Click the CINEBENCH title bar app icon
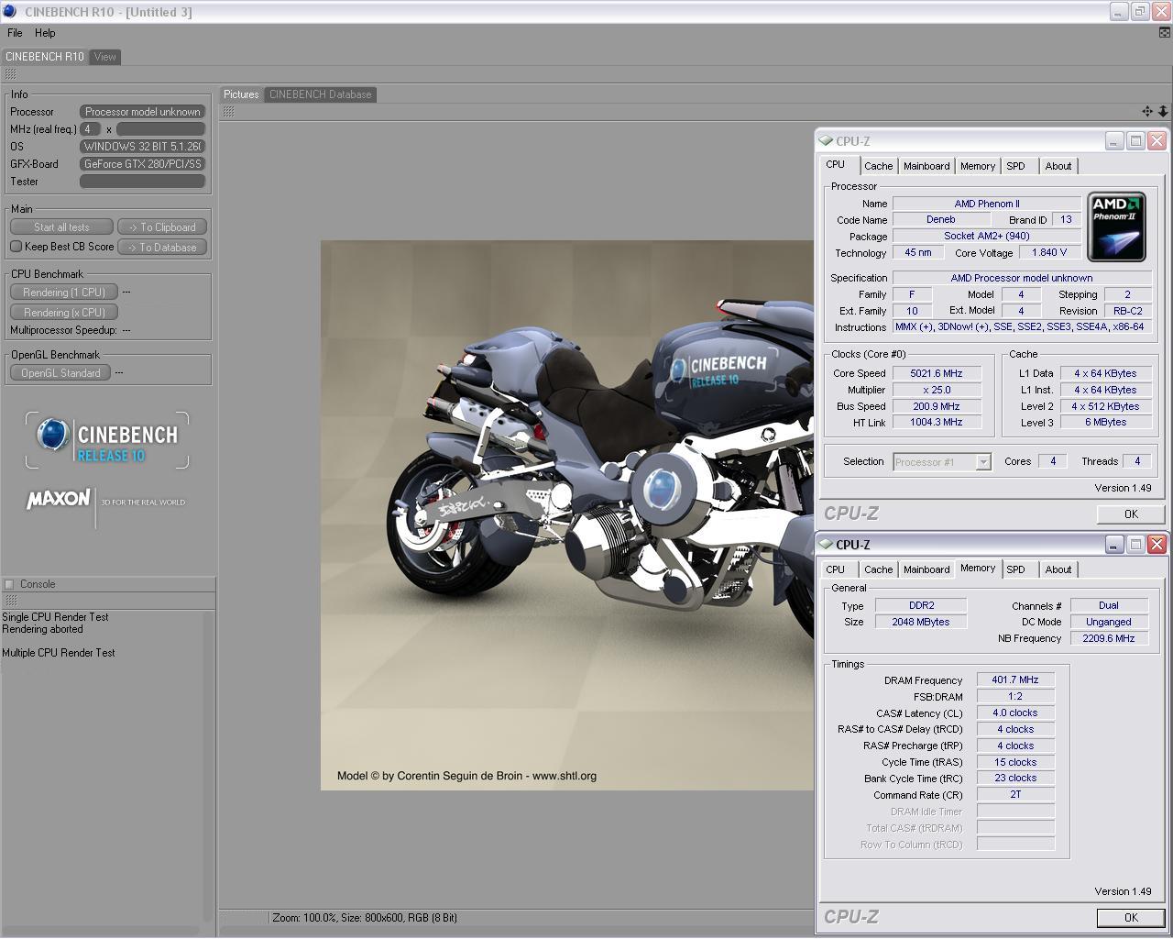 coord(9,12)
